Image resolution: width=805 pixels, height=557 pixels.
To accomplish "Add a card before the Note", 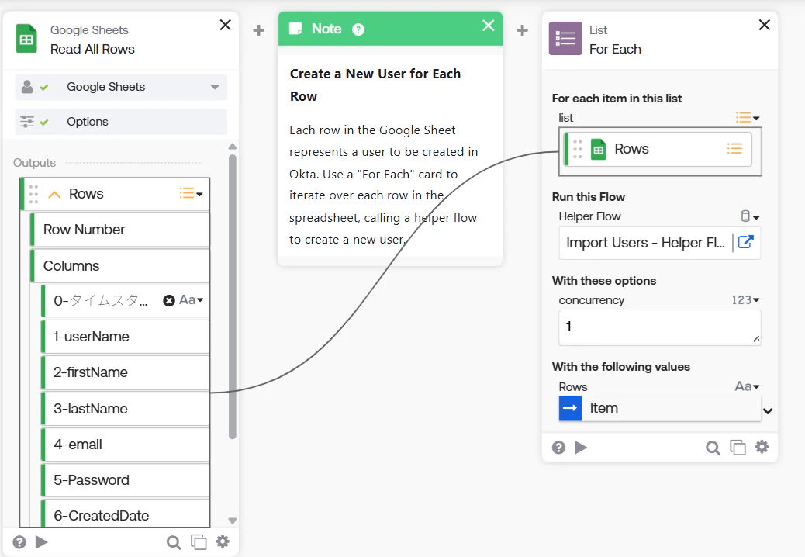I will [x=259, y=30].
